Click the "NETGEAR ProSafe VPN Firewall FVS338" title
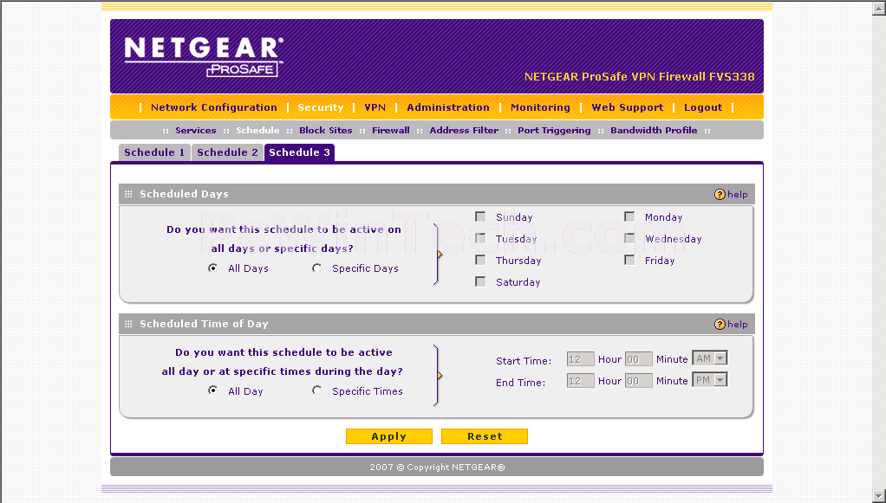 pyautogui.click(x=639, y=77)
